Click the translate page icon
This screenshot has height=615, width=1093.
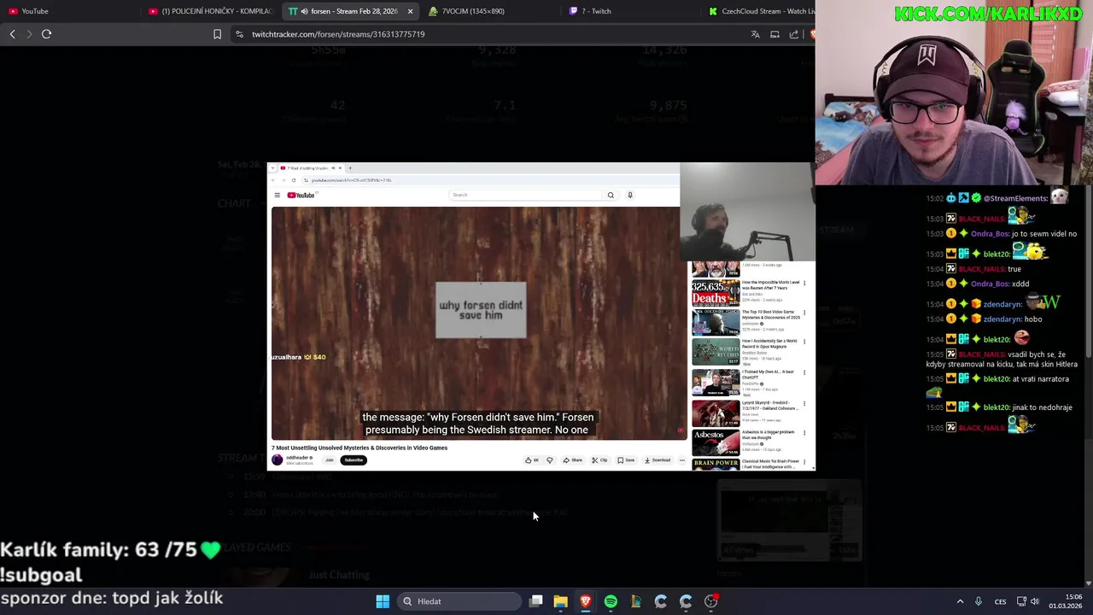(755, 34)
